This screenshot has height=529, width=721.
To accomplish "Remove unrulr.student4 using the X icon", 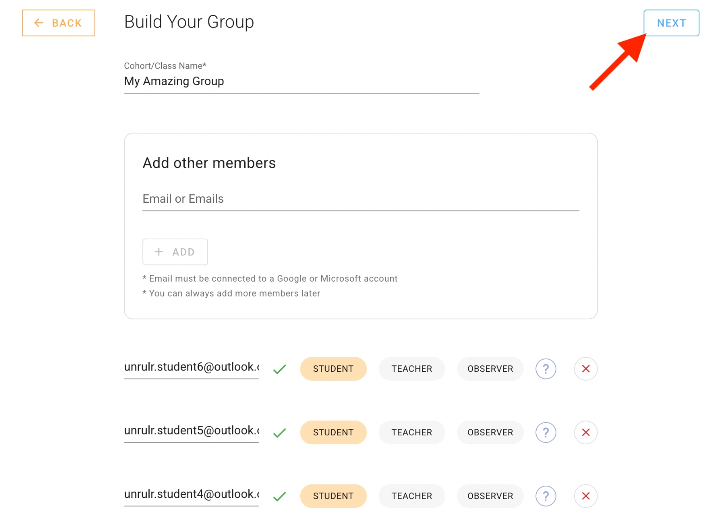I will tap(585, 496).
